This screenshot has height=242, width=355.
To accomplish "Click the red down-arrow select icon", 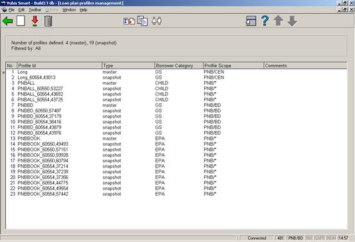I will click(35, 21).
